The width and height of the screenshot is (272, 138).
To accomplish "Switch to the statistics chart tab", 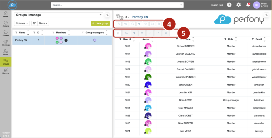I will pos(166,33).
